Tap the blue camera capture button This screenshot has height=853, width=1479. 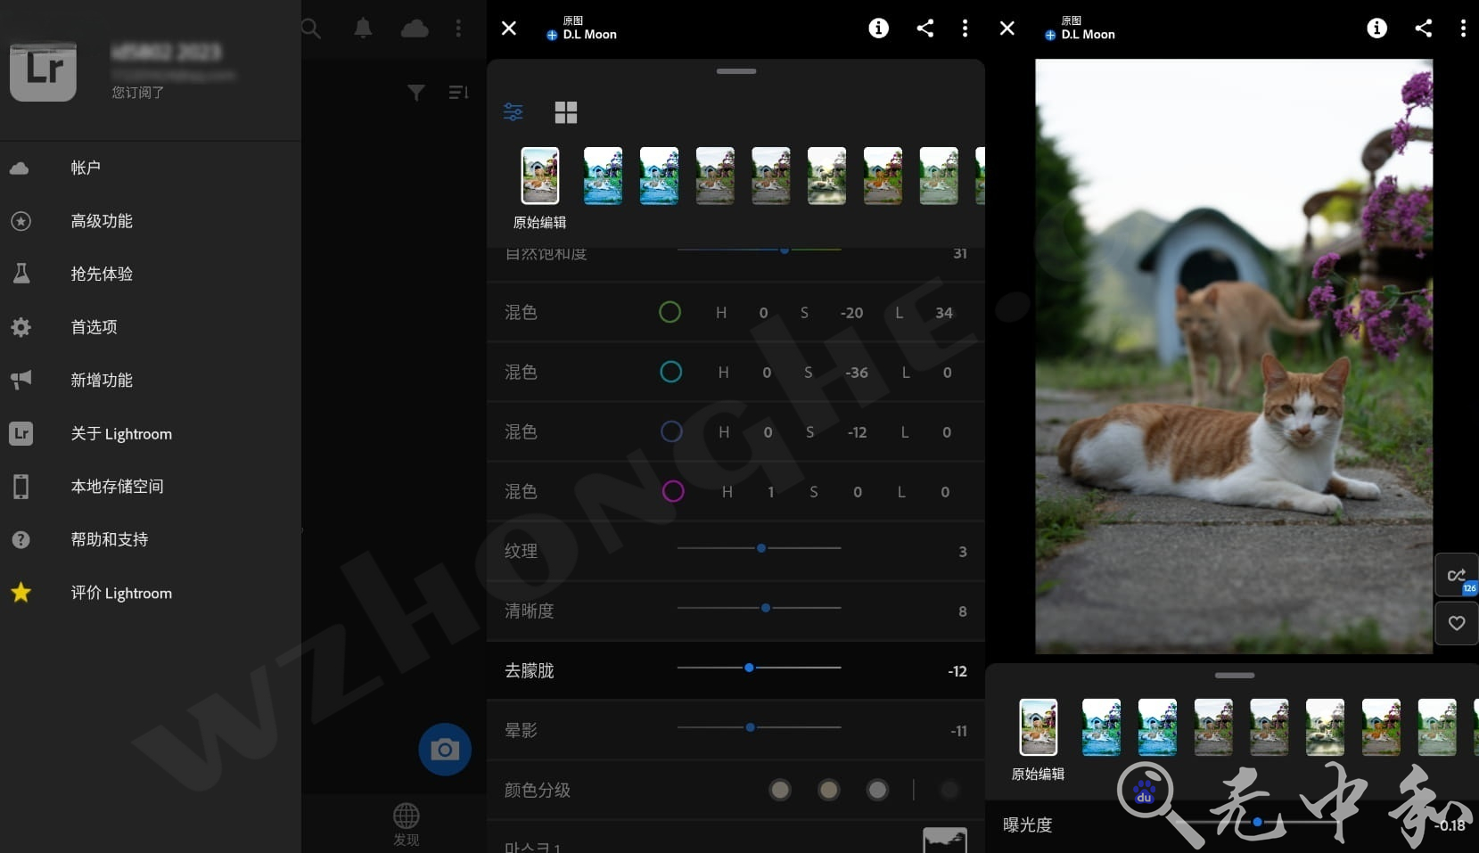[445, 749]
